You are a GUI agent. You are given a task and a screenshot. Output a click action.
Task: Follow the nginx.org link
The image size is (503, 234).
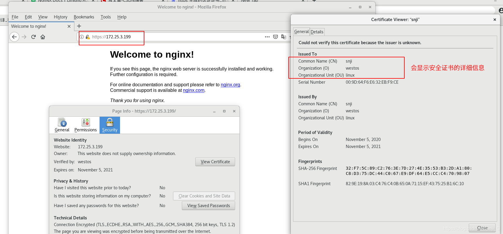pos(230,85)
